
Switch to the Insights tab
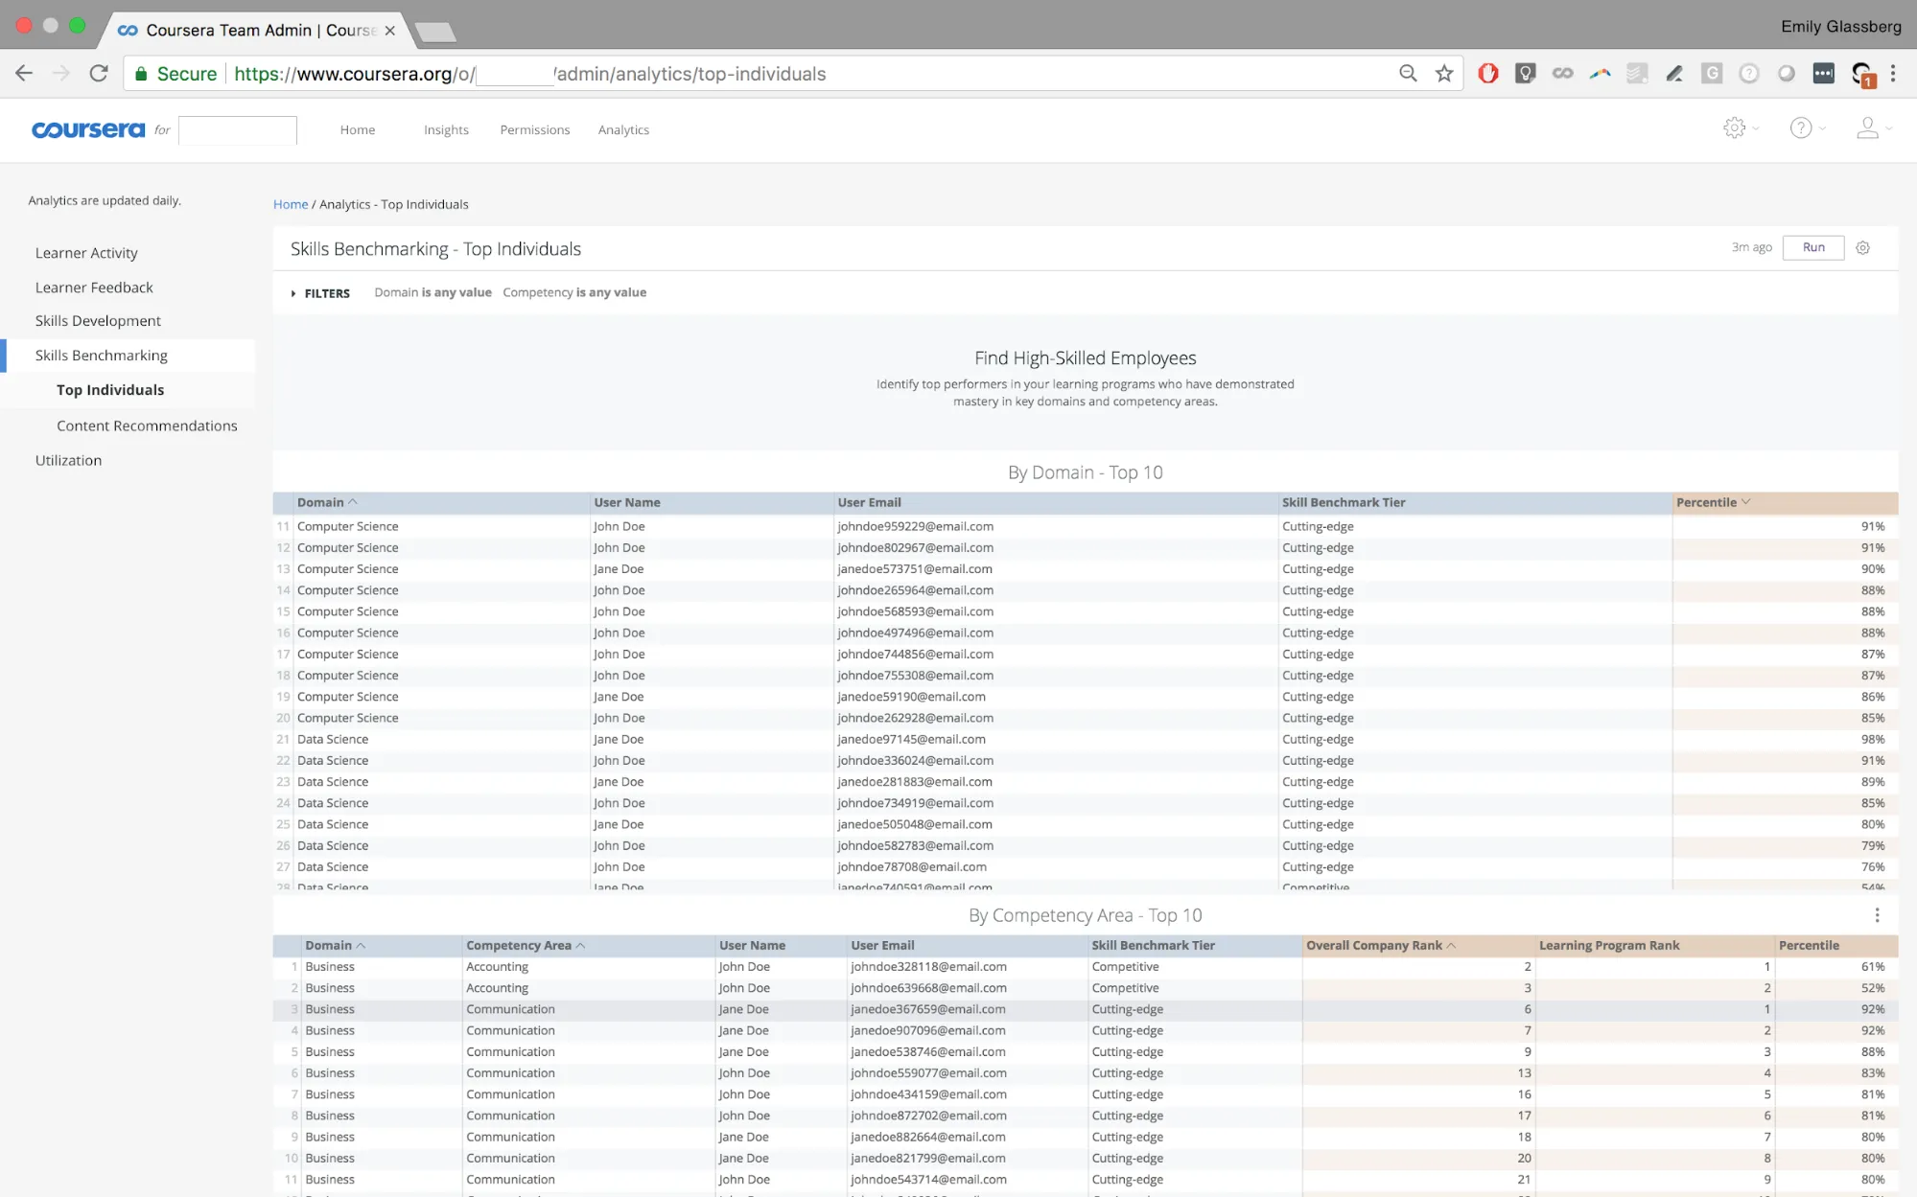pyautogui.click(x=446, y=129)
